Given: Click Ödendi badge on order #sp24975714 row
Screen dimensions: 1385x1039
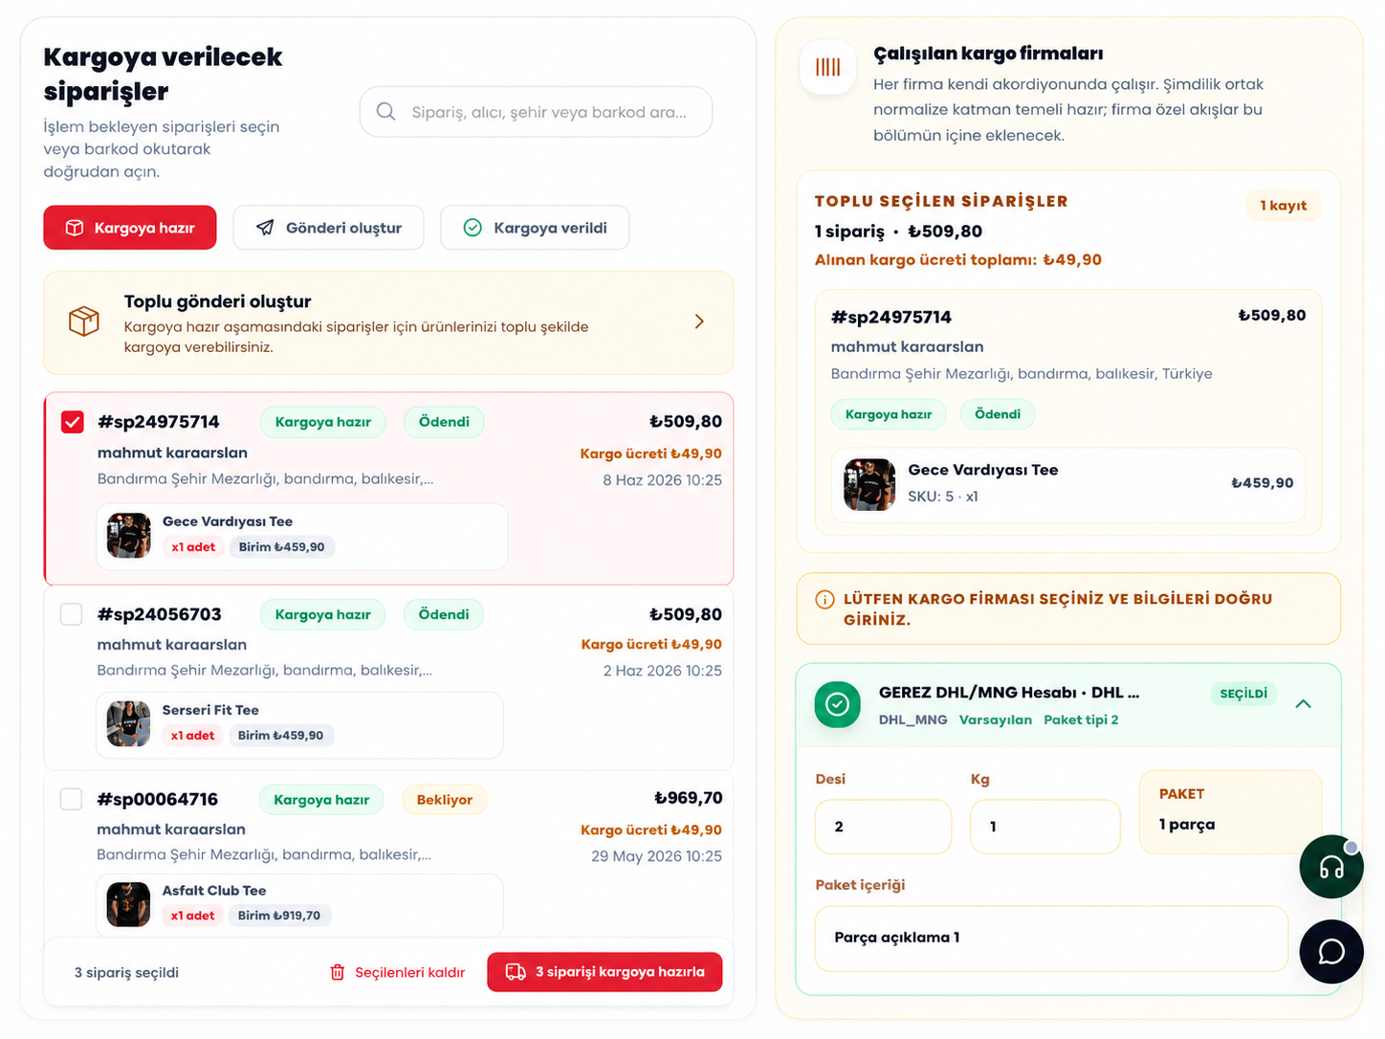Looking at the screenshot, I should click(444, 422).
